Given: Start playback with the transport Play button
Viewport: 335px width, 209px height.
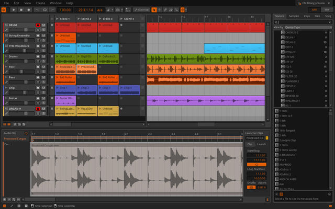Looking at the screenshot, I should (14, 10).
